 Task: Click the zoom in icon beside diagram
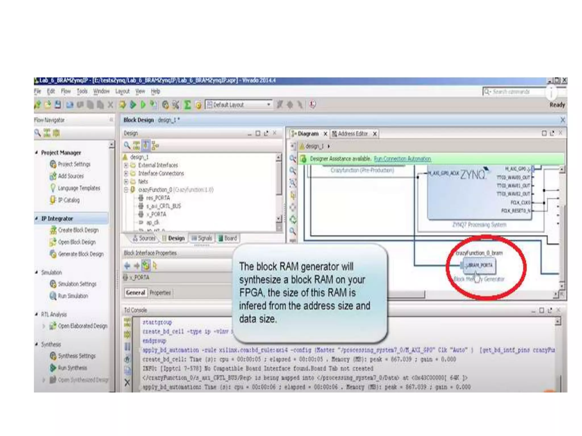pyautogui.click(x=293, y=158)
